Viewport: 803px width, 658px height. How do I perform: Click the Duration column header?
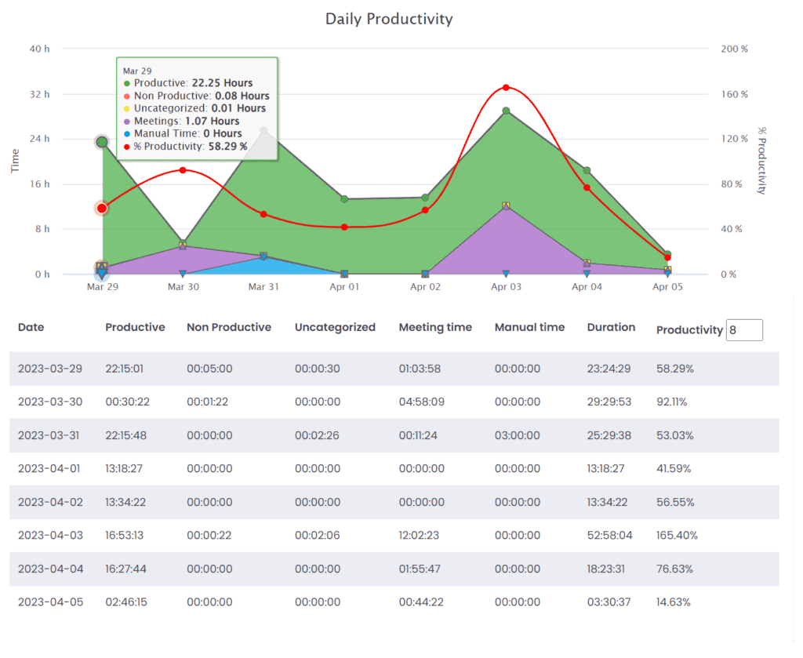[611, 327]
